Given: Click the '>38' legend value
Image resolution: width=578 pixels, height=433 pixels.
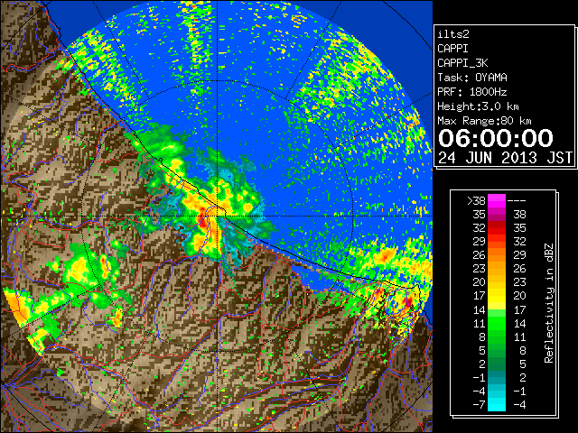Looking at the screenshot, I should click(476, 200).
